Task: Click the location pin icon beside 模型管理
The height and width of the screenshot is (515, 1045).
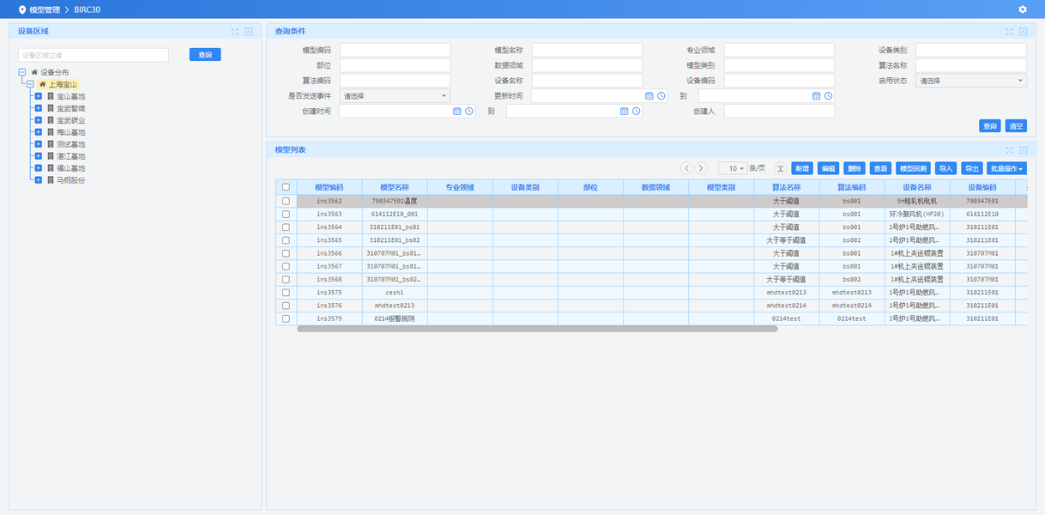Action: [22, 9]
